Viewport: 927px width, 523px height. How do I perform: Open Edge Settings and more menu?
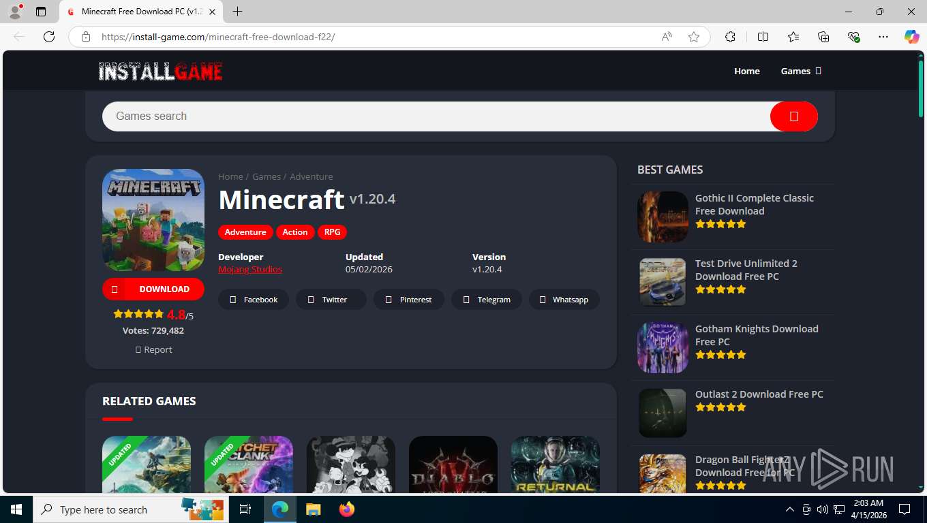click(x=883, y=37)
